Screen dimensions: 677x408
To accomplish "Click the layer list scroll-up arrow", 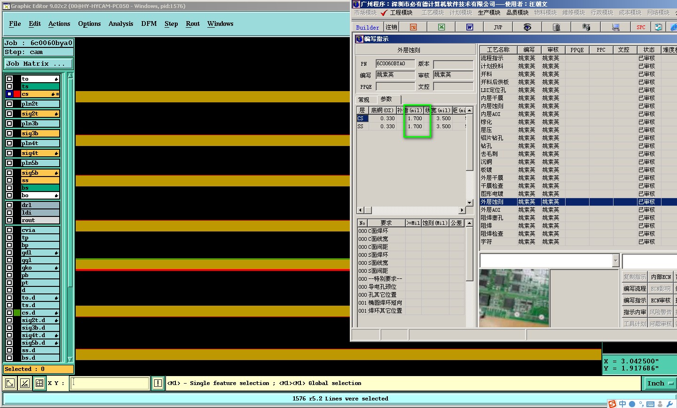I will (x=71, y=76).
